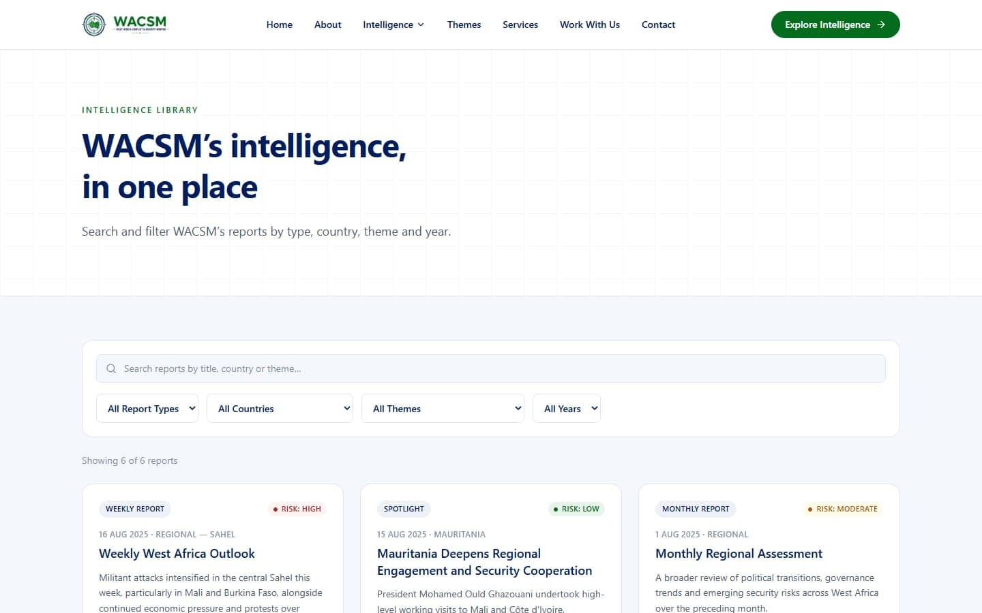Viewport: 982px width, 613px height.
Task: Click the 'Search and filter WACSM's reports' subtitle
Action: 266,232
